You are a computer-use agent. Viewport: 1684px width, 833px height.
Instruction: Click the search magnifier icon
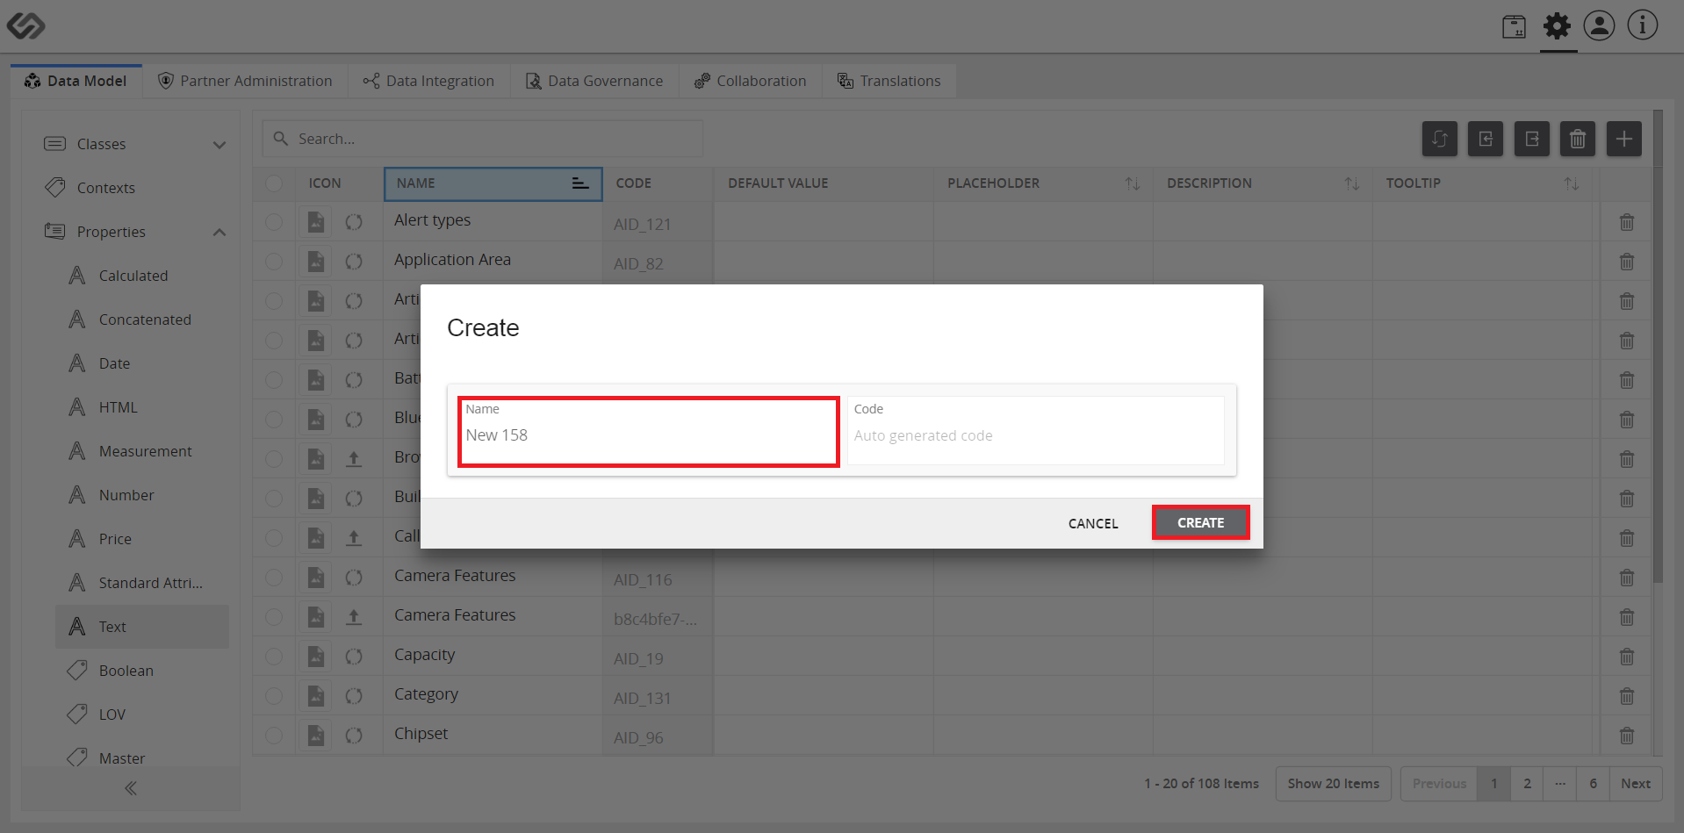(281, 139)
